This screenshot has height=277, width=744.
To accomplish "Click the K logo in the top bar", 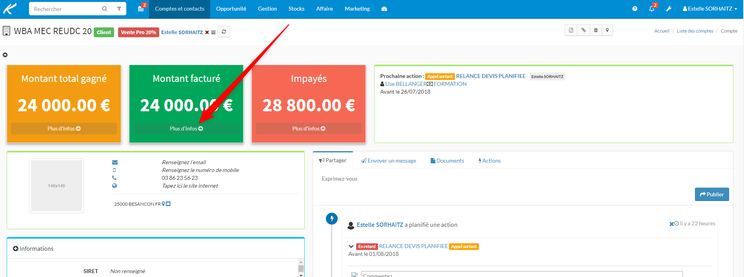I will coord(10,8).
